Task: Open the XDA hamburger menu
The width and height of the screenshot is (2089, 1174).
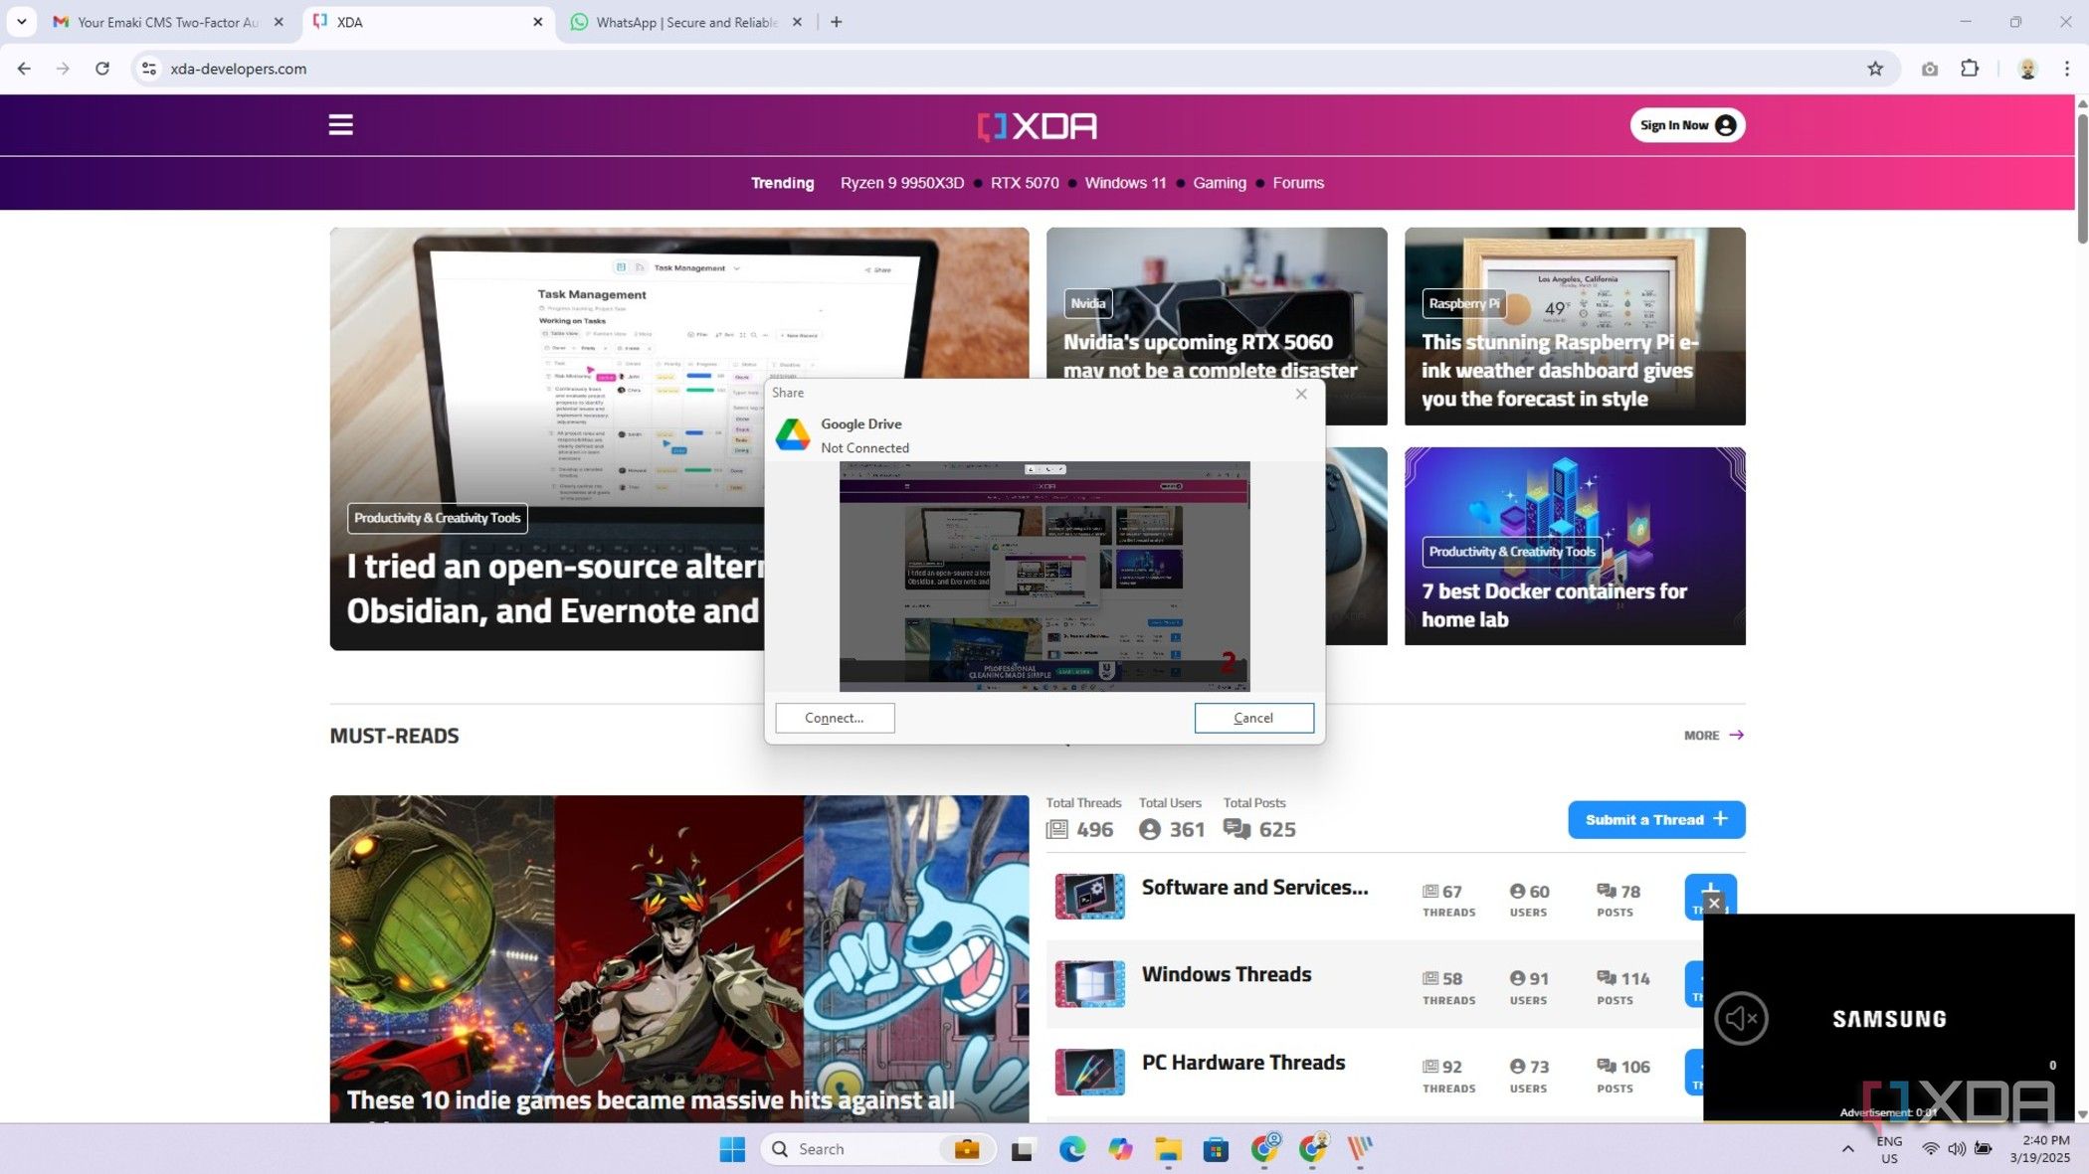Action: point(340,125)
